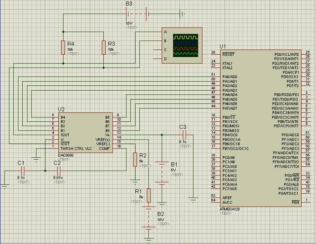Pick capacitor C2 symbol
The width and height of the screenshot is (316, 244).
(x=57, y=170)
